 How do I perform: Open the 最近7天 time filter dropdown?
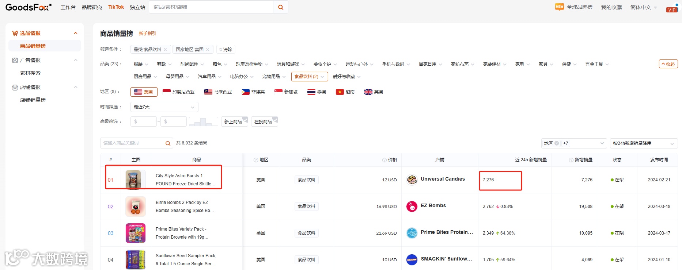tap(164, 107)
